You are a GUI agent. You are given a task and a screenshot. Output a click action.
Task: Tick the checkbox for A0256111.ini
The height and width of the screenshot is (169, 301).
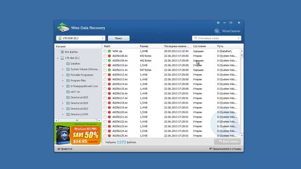[105, 70]
